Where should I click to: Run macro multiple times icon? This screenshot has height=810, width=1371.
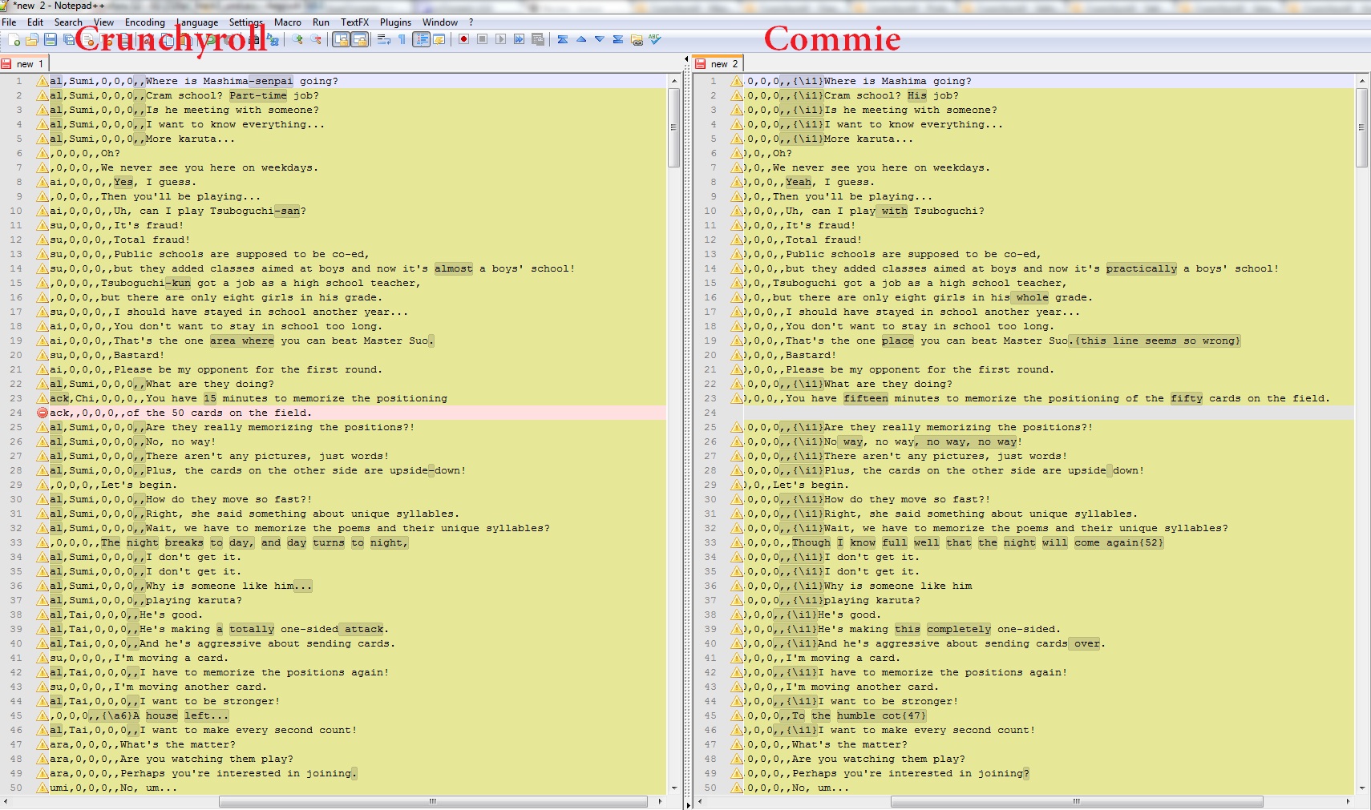[519, 39]
